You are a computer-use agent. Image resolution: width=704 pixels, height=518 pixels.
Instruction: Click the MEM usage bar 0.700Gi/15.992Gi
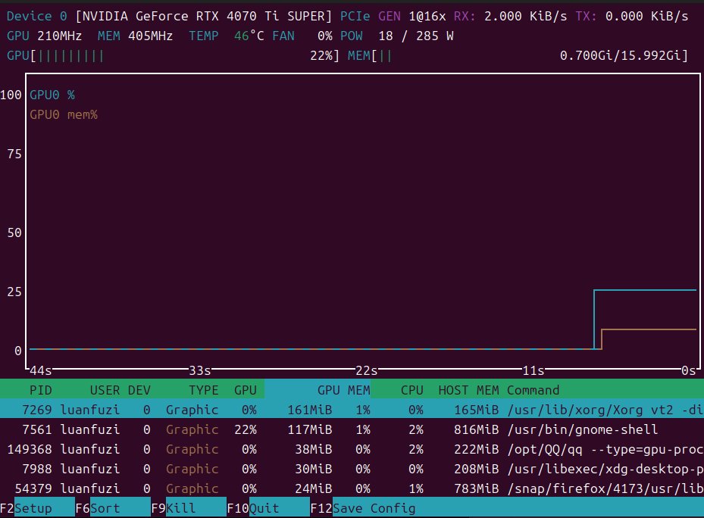click(x=518, y=55)
